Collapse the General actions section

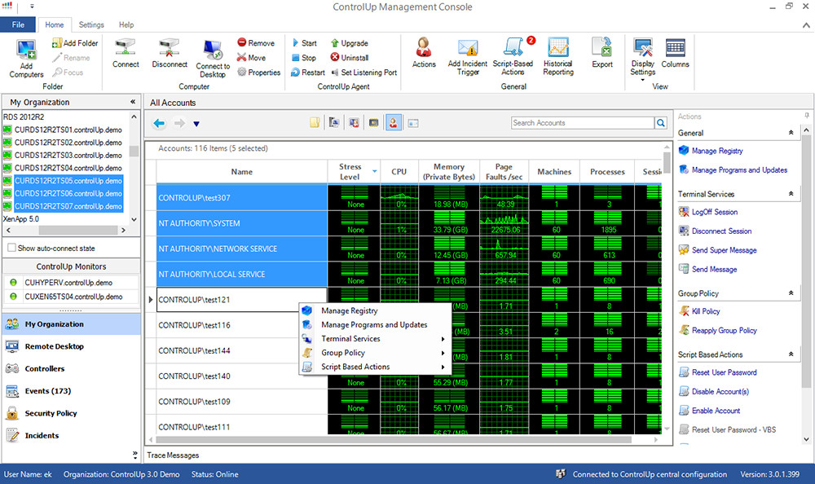[x=791, y=133]
